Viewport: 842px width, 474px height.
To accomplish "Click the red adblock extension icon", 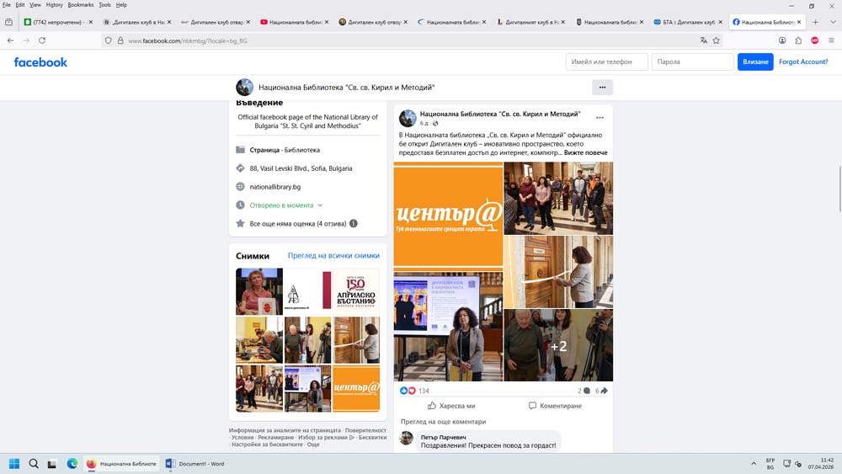I will pyautogui.click(x=814, y=40).
